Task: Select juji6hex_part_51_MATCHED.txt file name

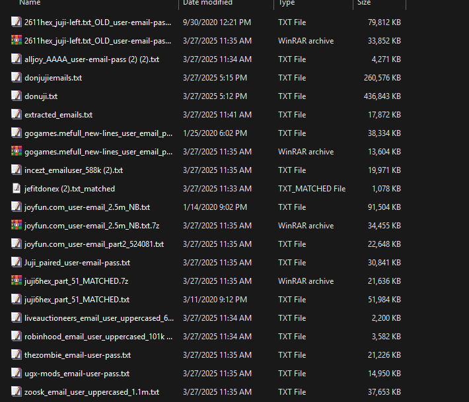Action: click(77, 300)
